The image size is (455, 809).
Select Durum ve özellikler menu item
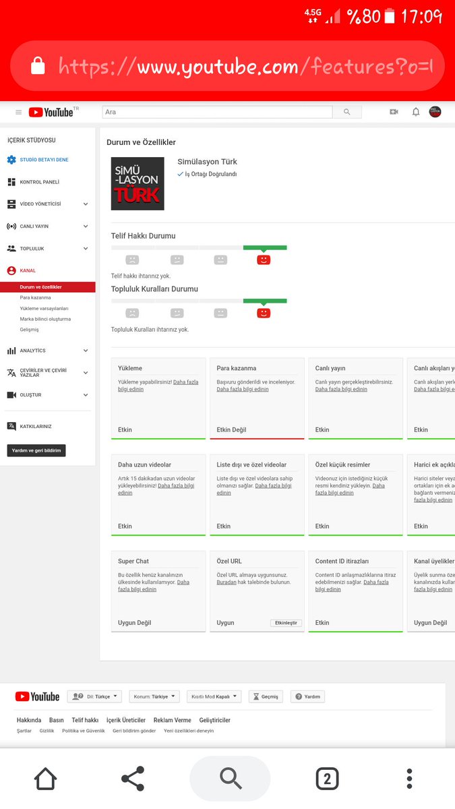47,287
